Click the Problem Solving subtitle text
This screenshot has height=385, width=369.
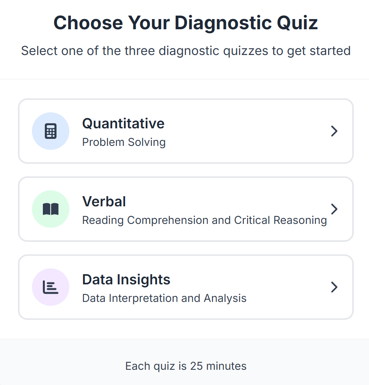[x=124, y=142]
